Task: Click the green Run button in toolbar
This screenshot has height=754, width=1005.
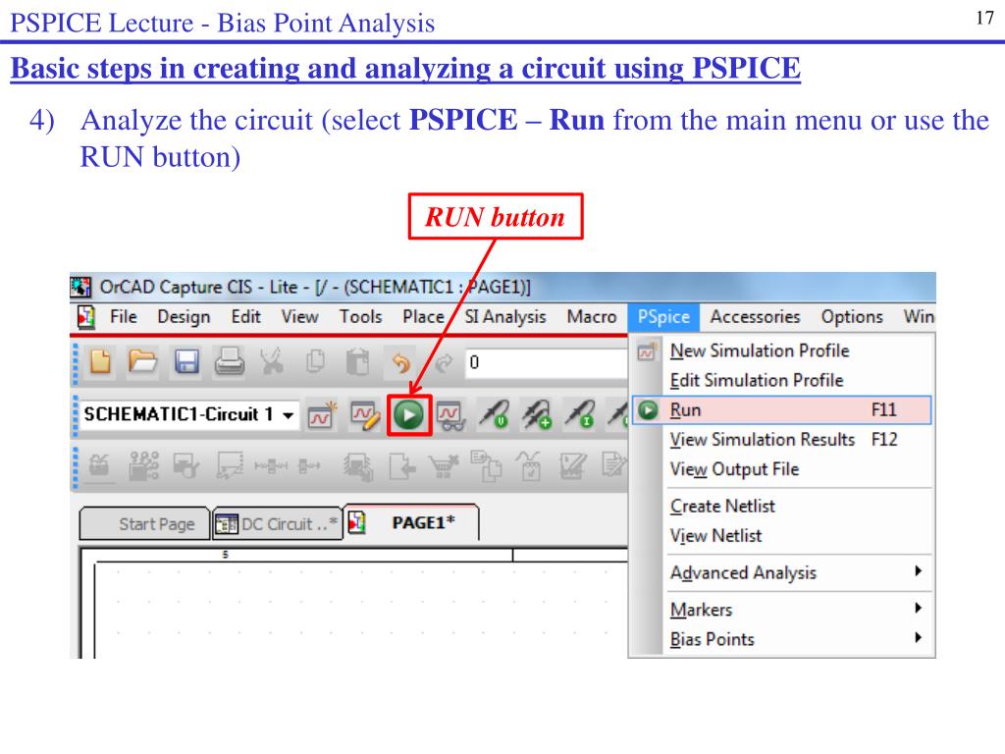Action: pyautogui.click(x=409, y=415)
